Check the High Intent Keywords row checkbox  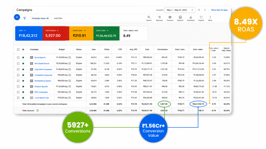(x=18, y=69)
